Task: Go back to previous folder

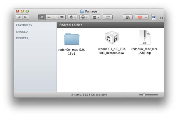Action: point(19,17)
